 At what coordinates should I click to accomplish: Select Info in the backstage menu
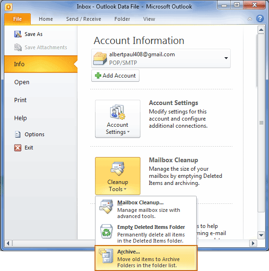pyautogui.click(x=41, y=64)
